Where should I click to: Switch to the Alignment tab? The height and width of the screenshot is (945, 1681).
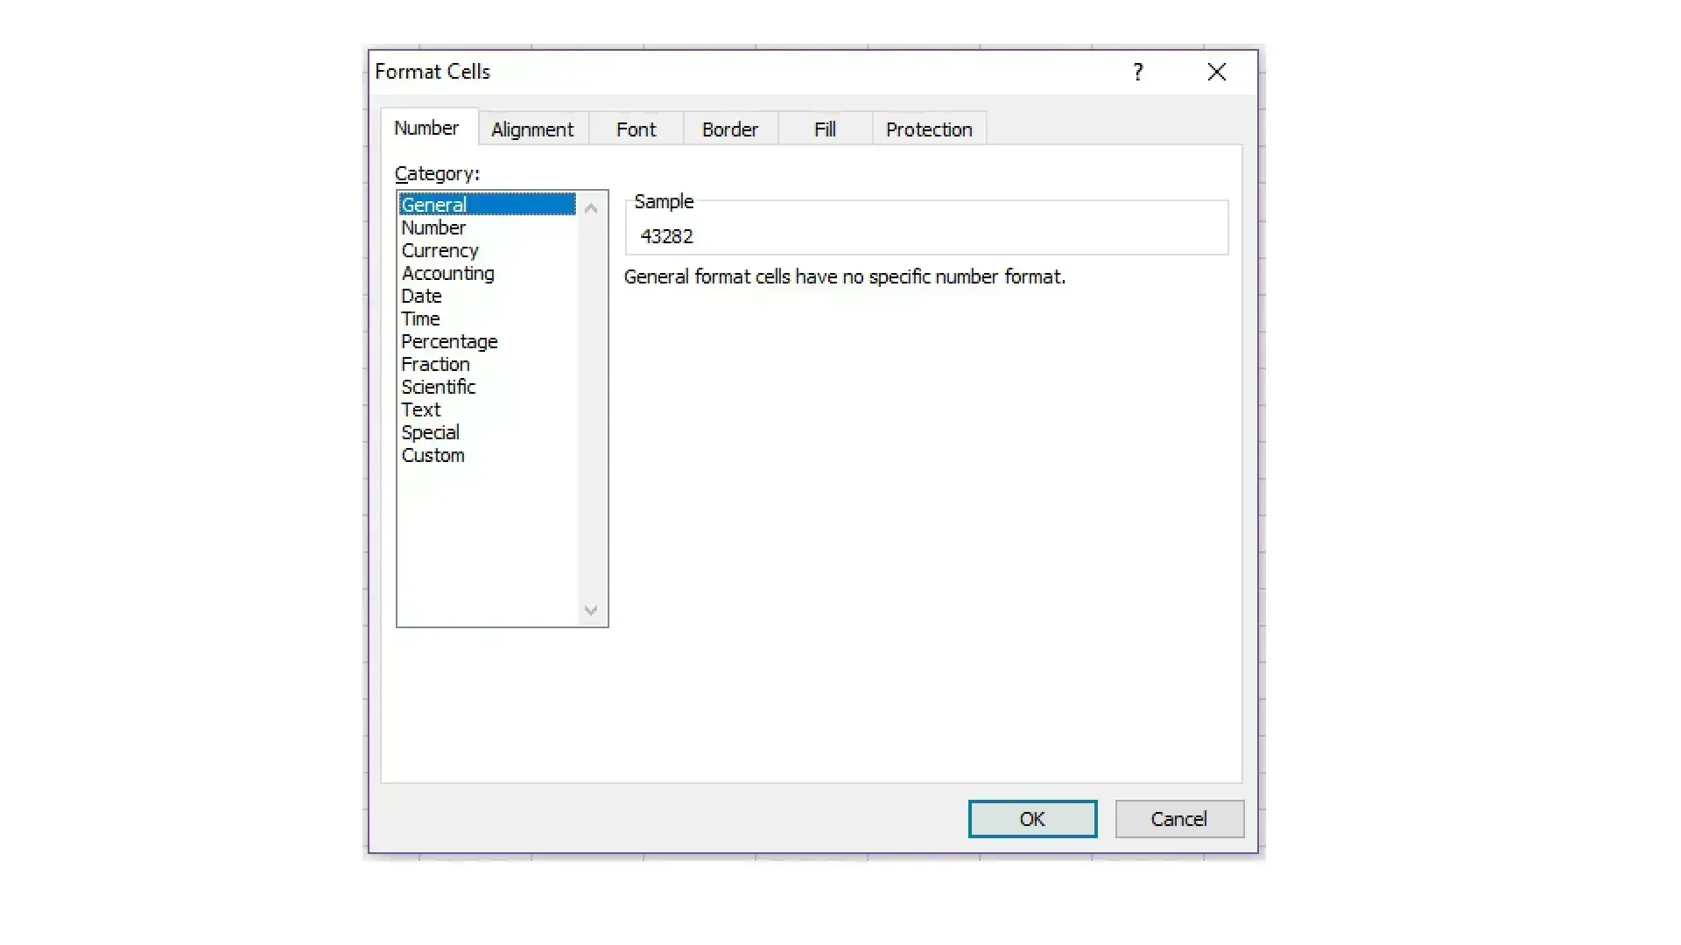point(532,129)
